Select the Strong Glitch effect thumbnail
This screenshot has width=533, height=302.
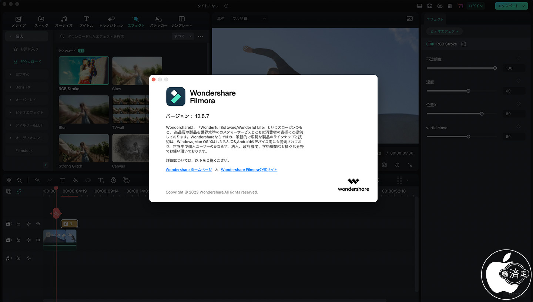click(84, 148)
